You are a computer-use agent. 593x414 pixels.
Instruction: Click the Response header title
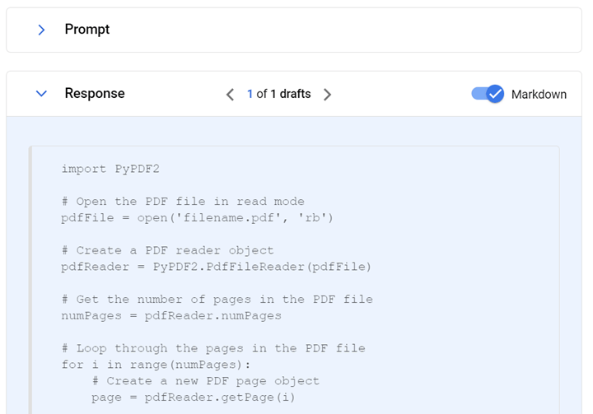[x=95, y=94]
